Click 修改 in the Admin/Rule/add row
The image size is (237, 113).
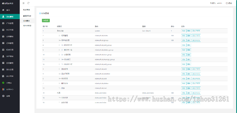click(x=184, y=69)
